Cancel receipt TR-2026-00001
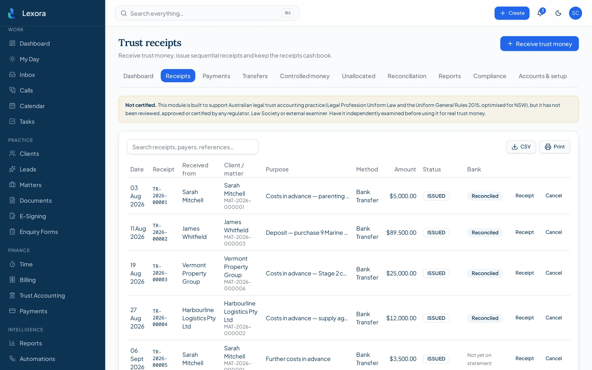592x370 pixels. click(x=554, y=196)
